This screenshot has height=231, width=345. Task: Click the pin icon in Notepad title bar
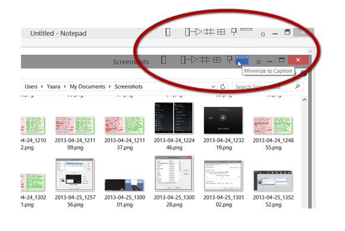tap(234, 32)
